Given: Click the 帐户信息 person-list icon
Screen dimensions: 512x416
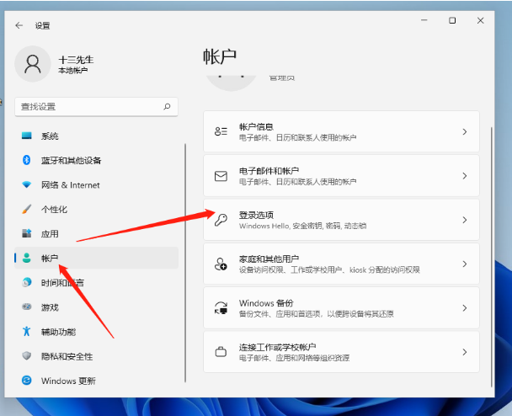Looking at the screenshot, I should click(221, 131).
